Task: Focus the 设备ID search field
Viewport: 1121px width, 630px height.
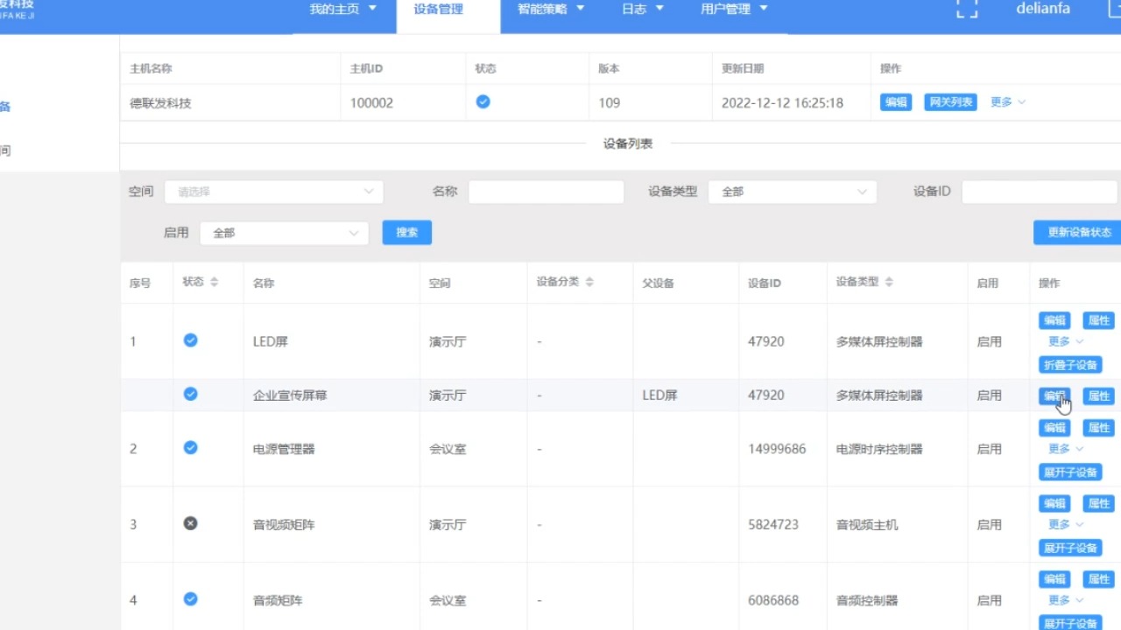Action: tap(1040, 192)
